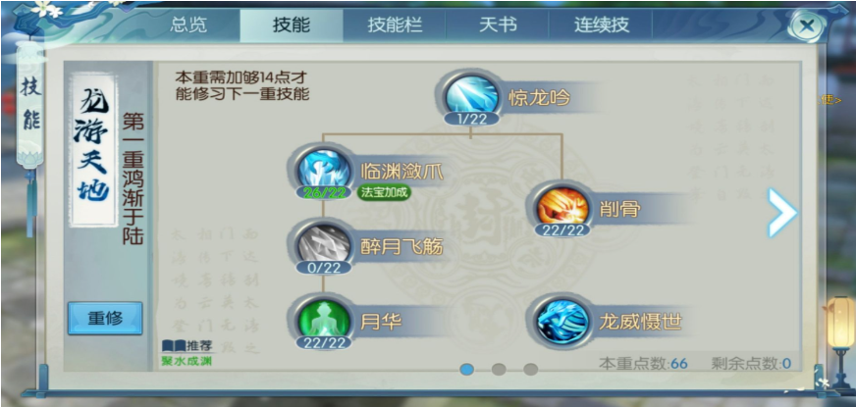
Task: Choose the 醉月飞觞 skill icon
Action: pyautogui.click(x=324, y=244)
